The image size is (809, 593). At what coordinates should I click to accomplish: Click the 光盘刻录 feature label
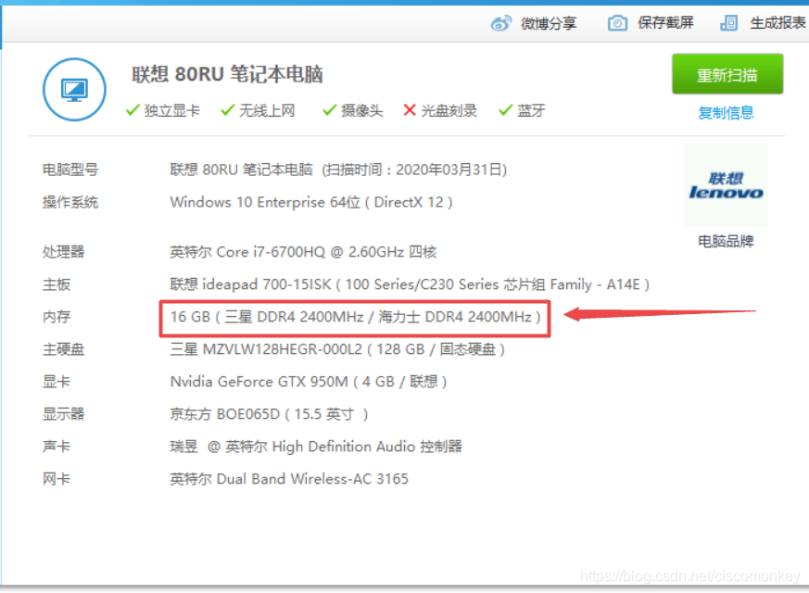pyautogui.click(x=449, y=110)
